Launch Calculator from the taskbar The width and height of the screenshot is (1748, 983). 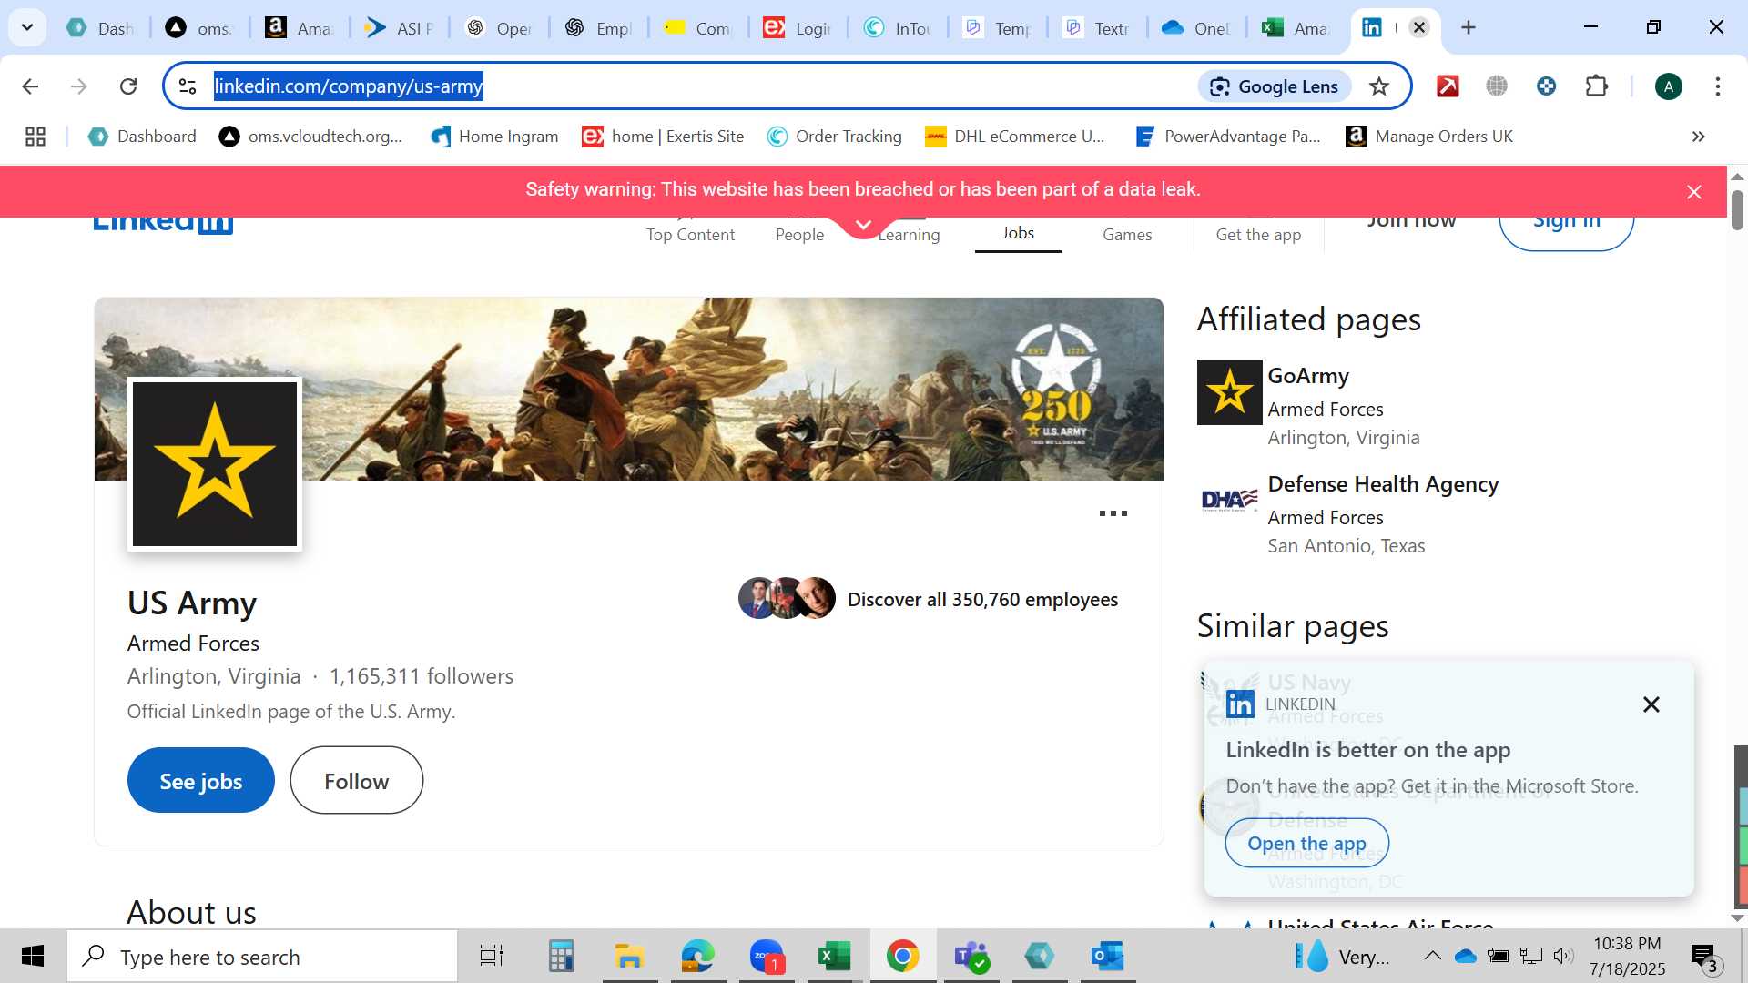561,957
